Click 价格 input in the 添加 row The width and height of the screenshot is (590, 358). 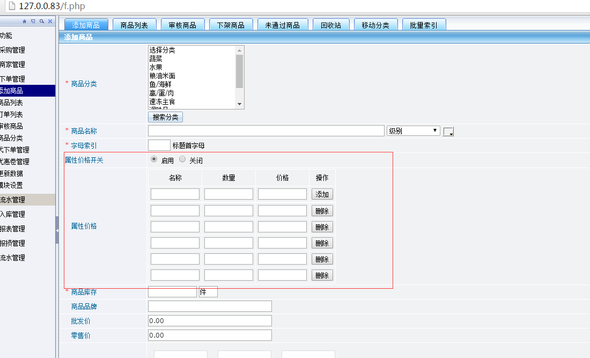pos(282,194)
